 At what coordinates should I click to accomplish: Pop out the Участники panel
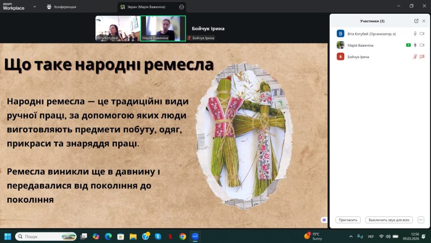416,21
